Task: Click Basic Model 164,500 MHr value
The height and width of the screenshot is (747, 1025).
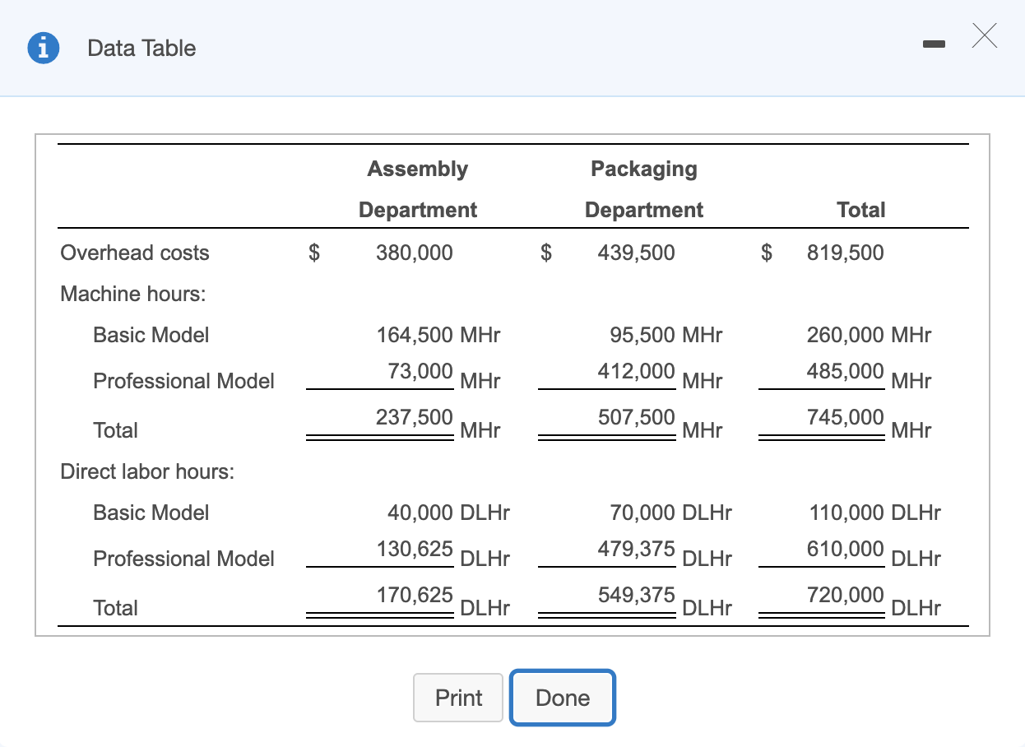Action: (438, 335)
